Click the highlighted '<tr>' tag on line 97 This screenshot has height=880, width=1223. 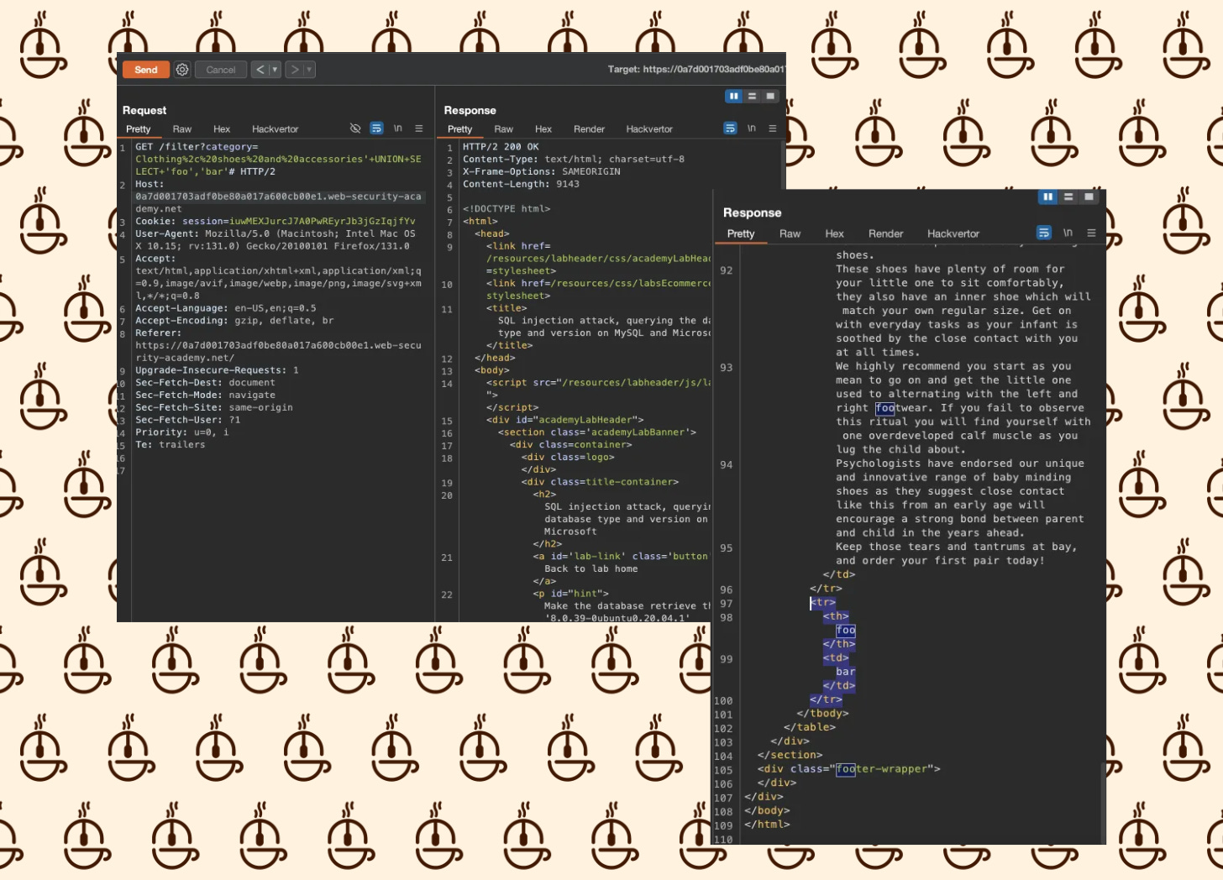pos(823,602)
